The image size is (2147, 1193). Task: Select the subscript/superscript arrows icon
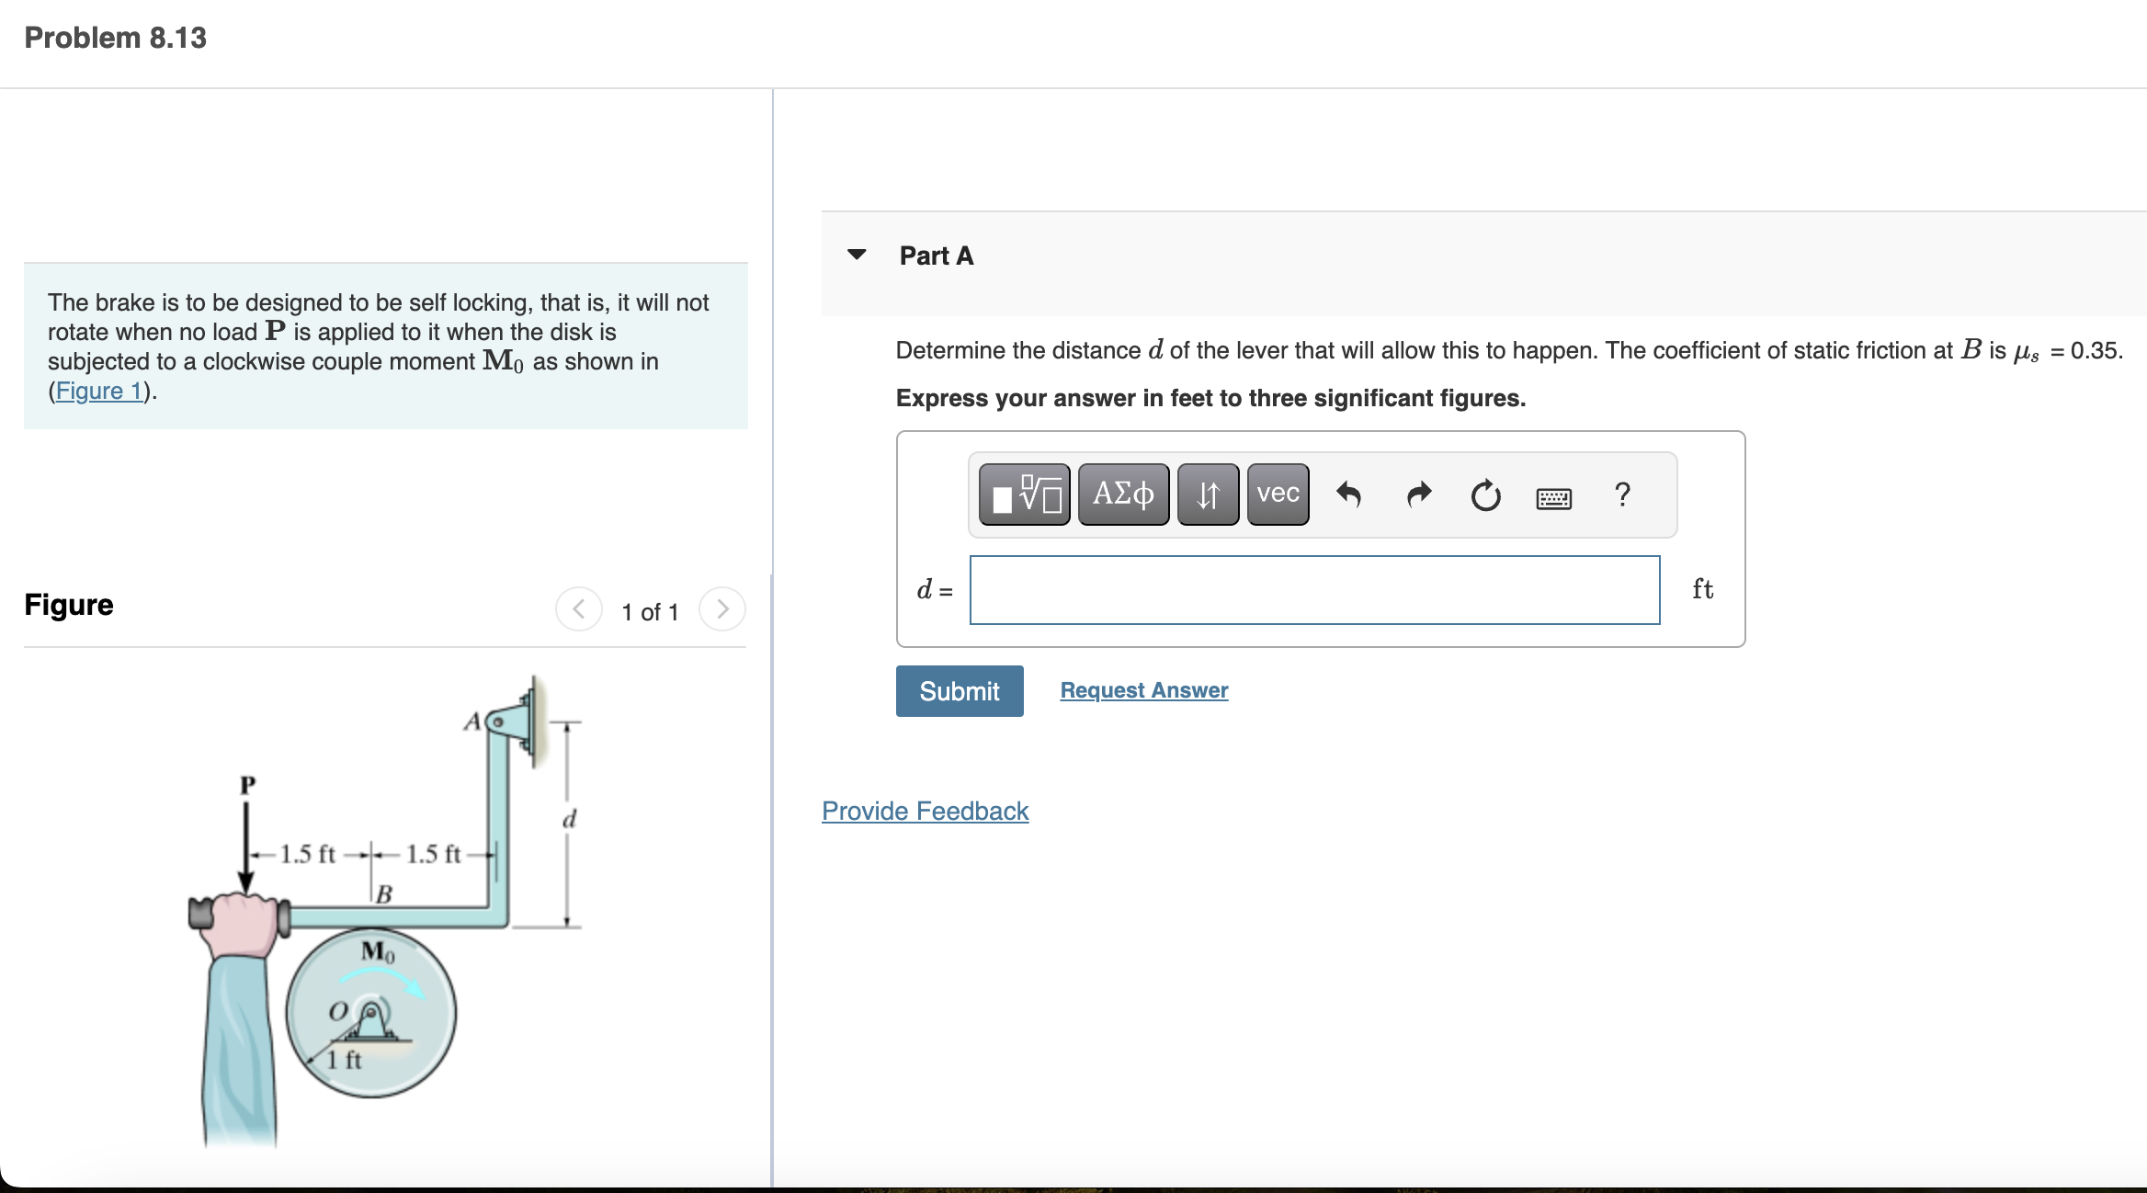1207,494
